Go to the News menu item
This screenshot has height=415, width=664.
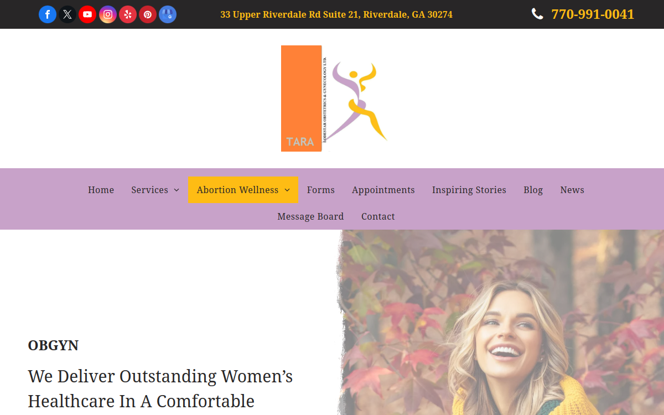point(572,190)
